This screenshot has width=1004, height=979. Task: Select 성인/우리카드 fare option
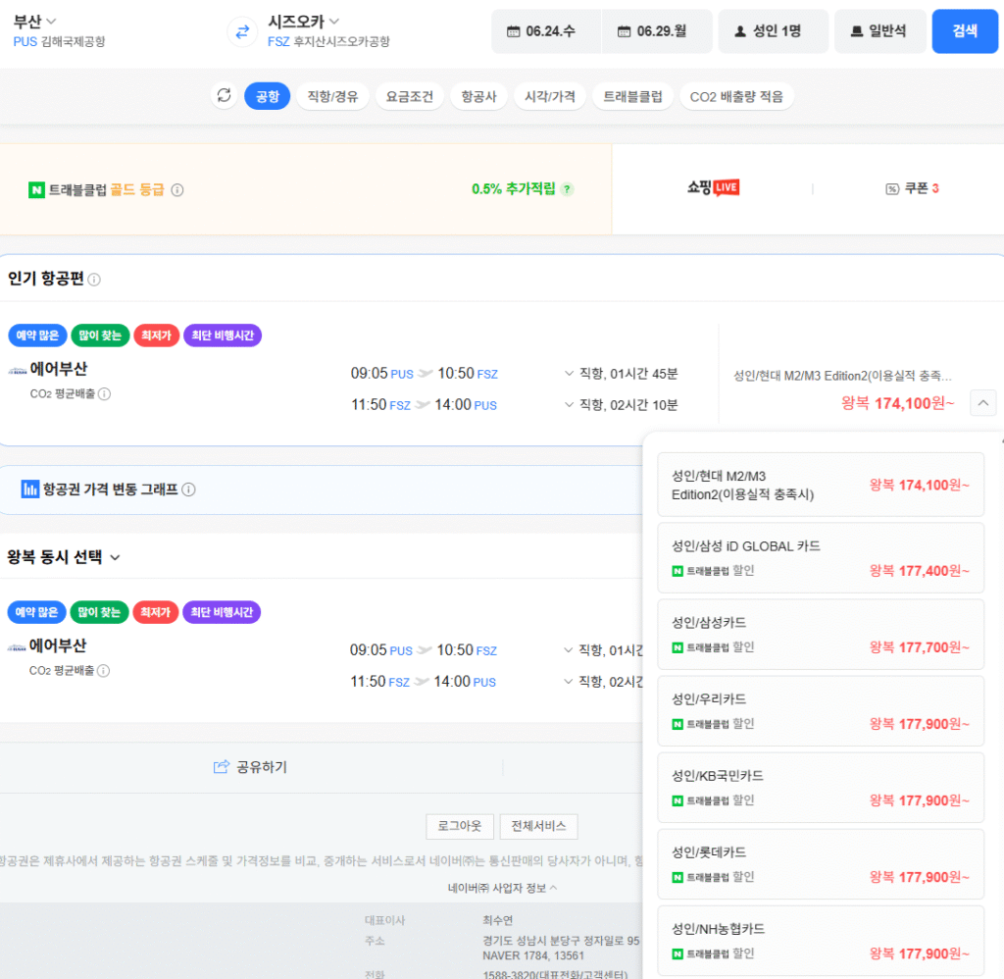(821, 710)
